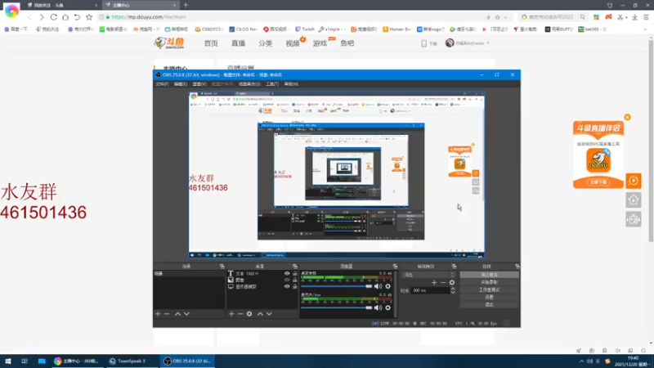Open the OBS File menu
The image size is (654, 368).
162,84
